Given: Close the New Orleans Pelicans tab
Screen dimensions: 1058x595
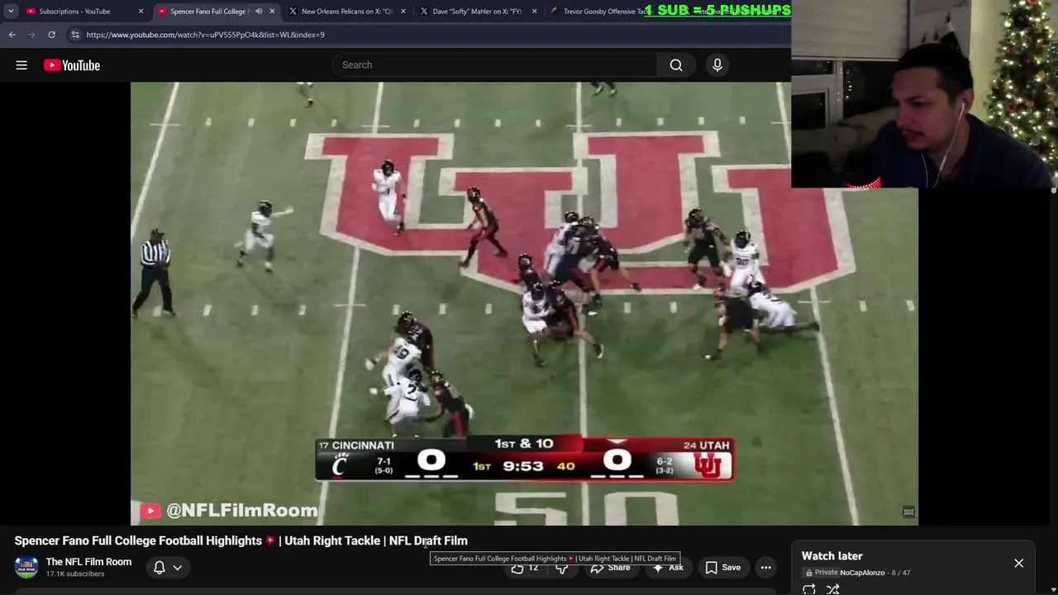Looking at the screenshot, I should click(x=403, y=12).
